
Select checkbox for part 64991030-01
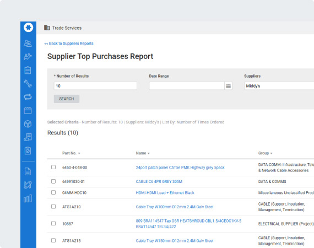click(x=53, y=181)
